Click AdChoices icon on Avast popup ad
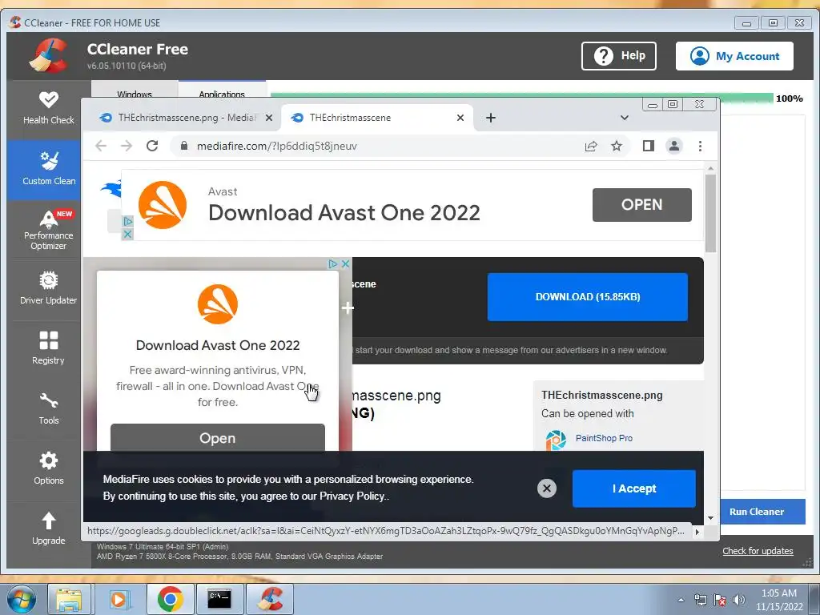Viewport: 820px width, 615px height. (x=332, y=263)
